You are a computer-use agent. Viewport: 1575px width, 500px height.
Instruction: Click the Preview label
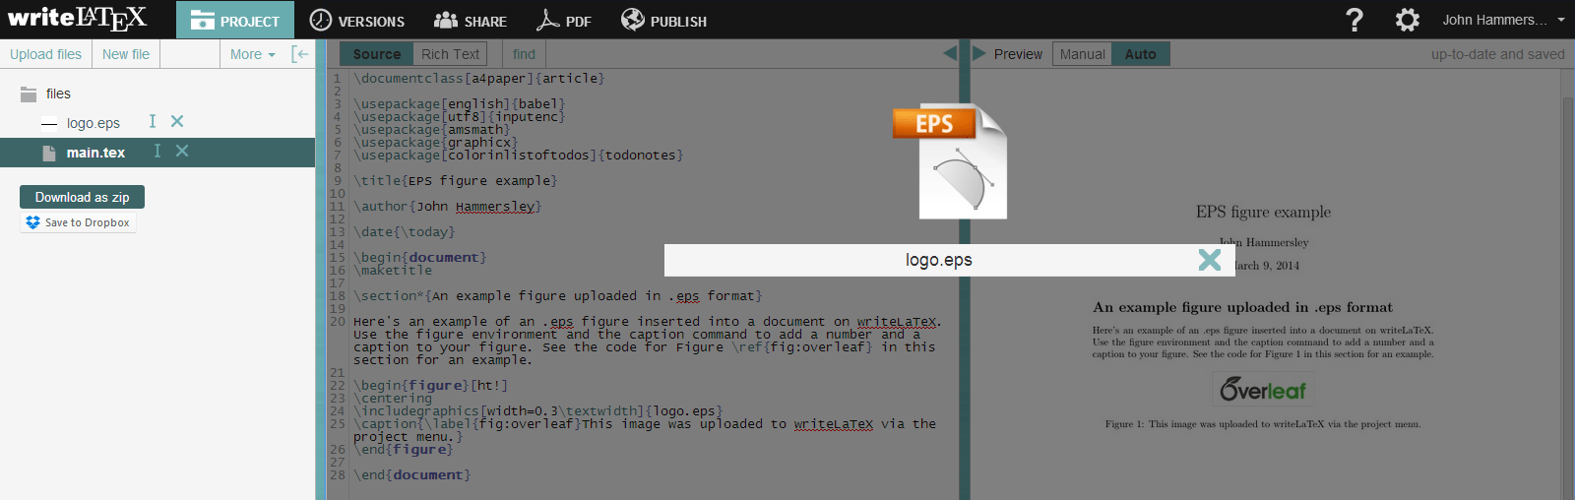tap(1018, 54)
